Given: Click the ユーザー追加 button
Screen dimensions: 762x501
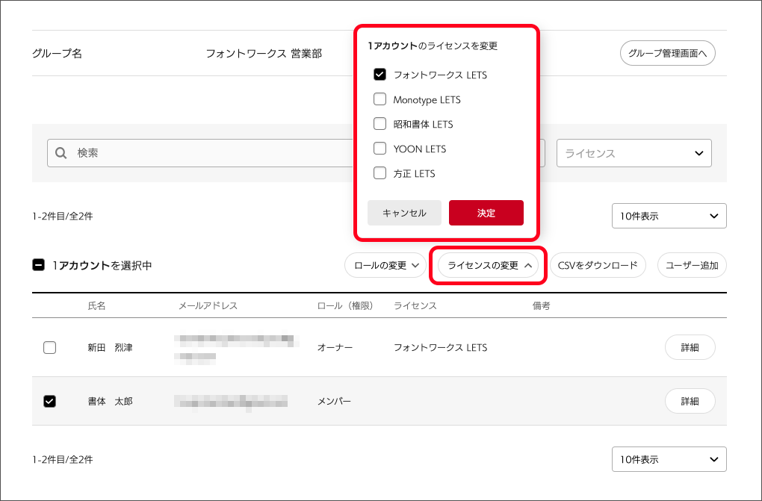Looking at the screenshot, I should point(691,265).
